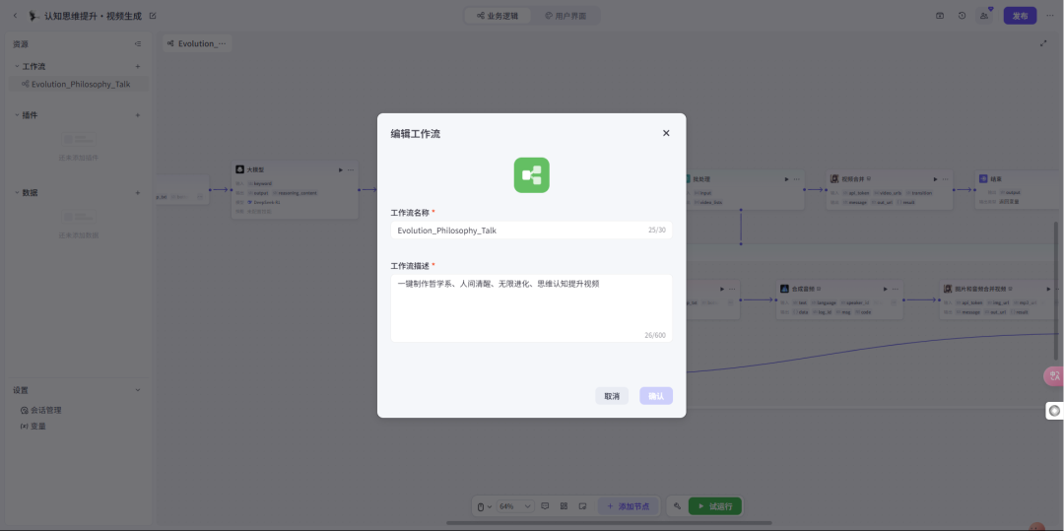Click the auto-layout grid icon
The width and height of the screenshot is (1064, 531).
[x=564, y=506]
